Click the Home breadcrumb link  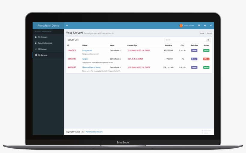202,33
